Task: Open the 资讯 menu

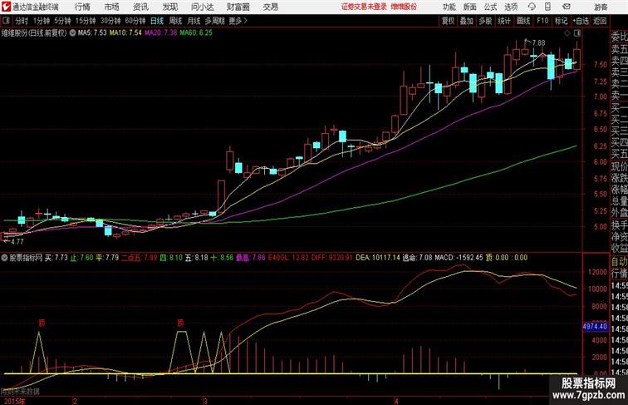Action: [140, 7]
